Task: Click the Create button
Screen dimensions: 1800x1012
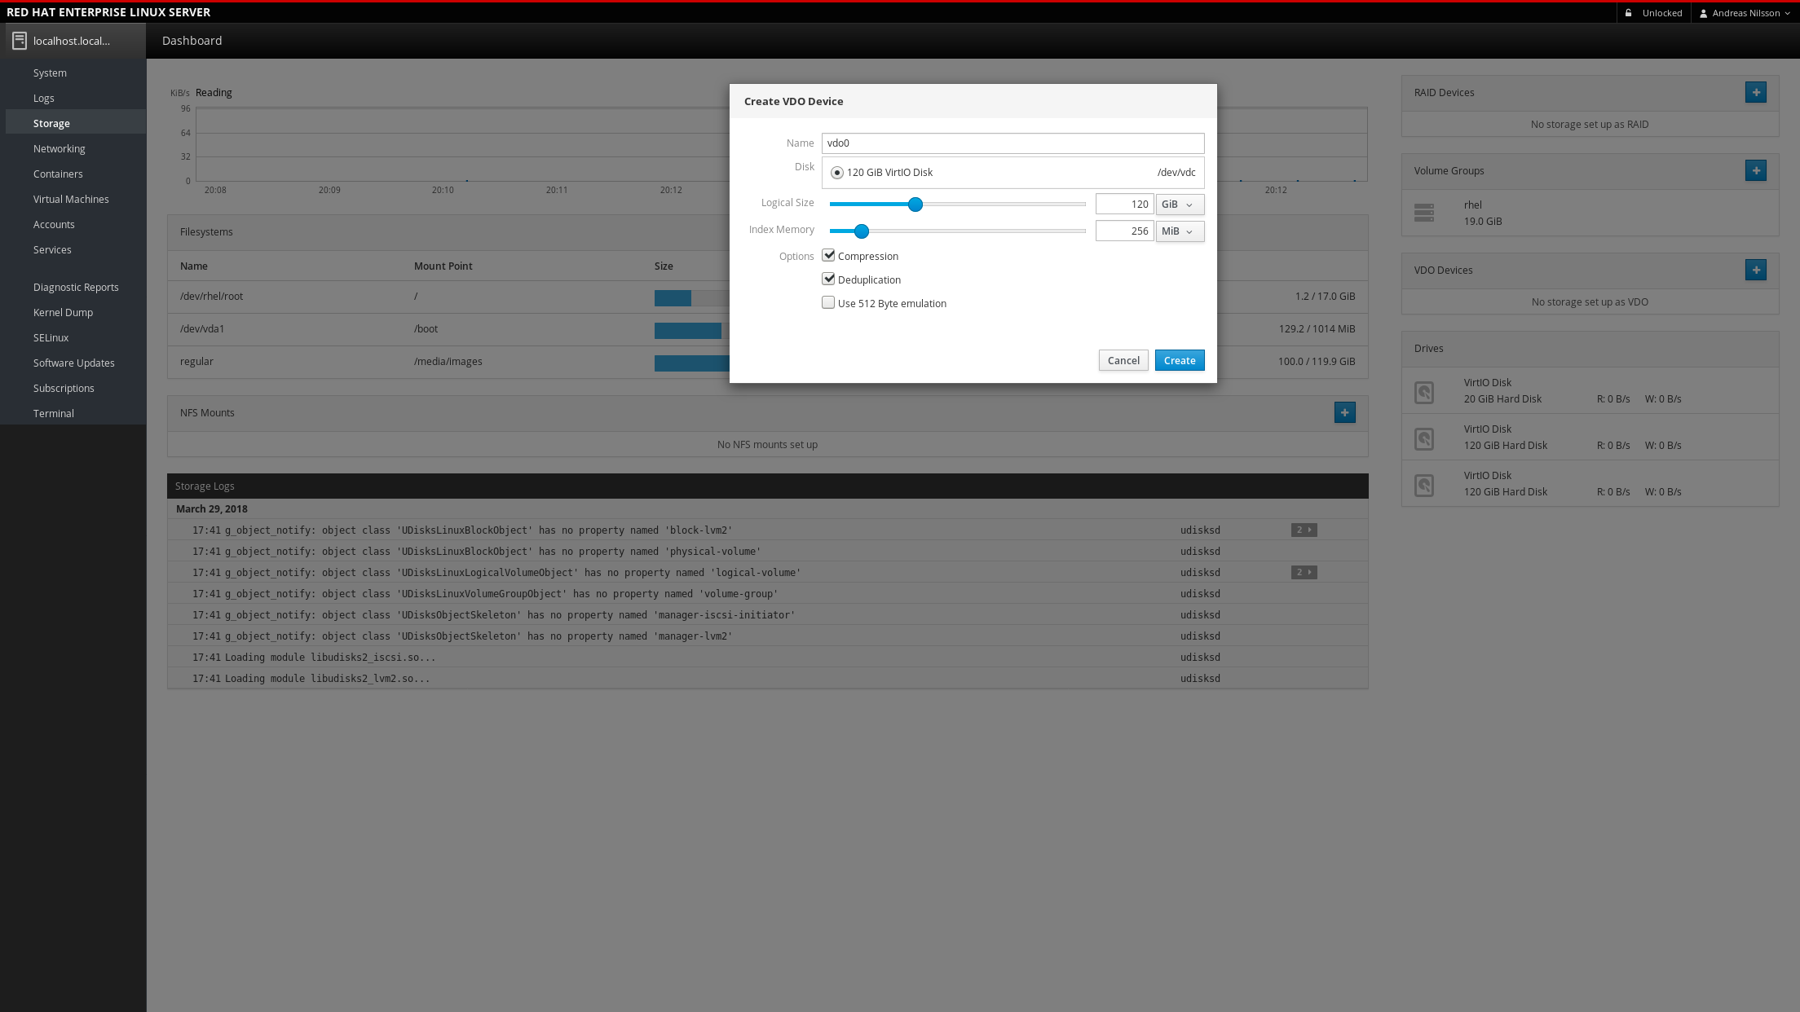Action: click(1179, 360)
